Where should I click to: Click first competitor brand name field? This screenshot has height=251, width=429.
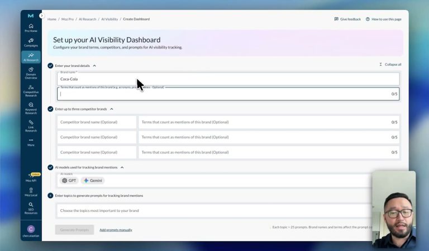(97, 122)
